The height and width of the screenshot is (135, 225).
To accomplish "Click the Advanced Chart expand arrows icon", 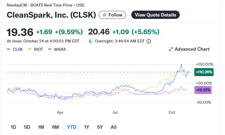I will (x=171, y=49).
